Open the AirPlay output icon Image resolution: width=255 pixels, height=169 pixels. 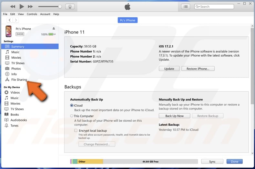70,6
